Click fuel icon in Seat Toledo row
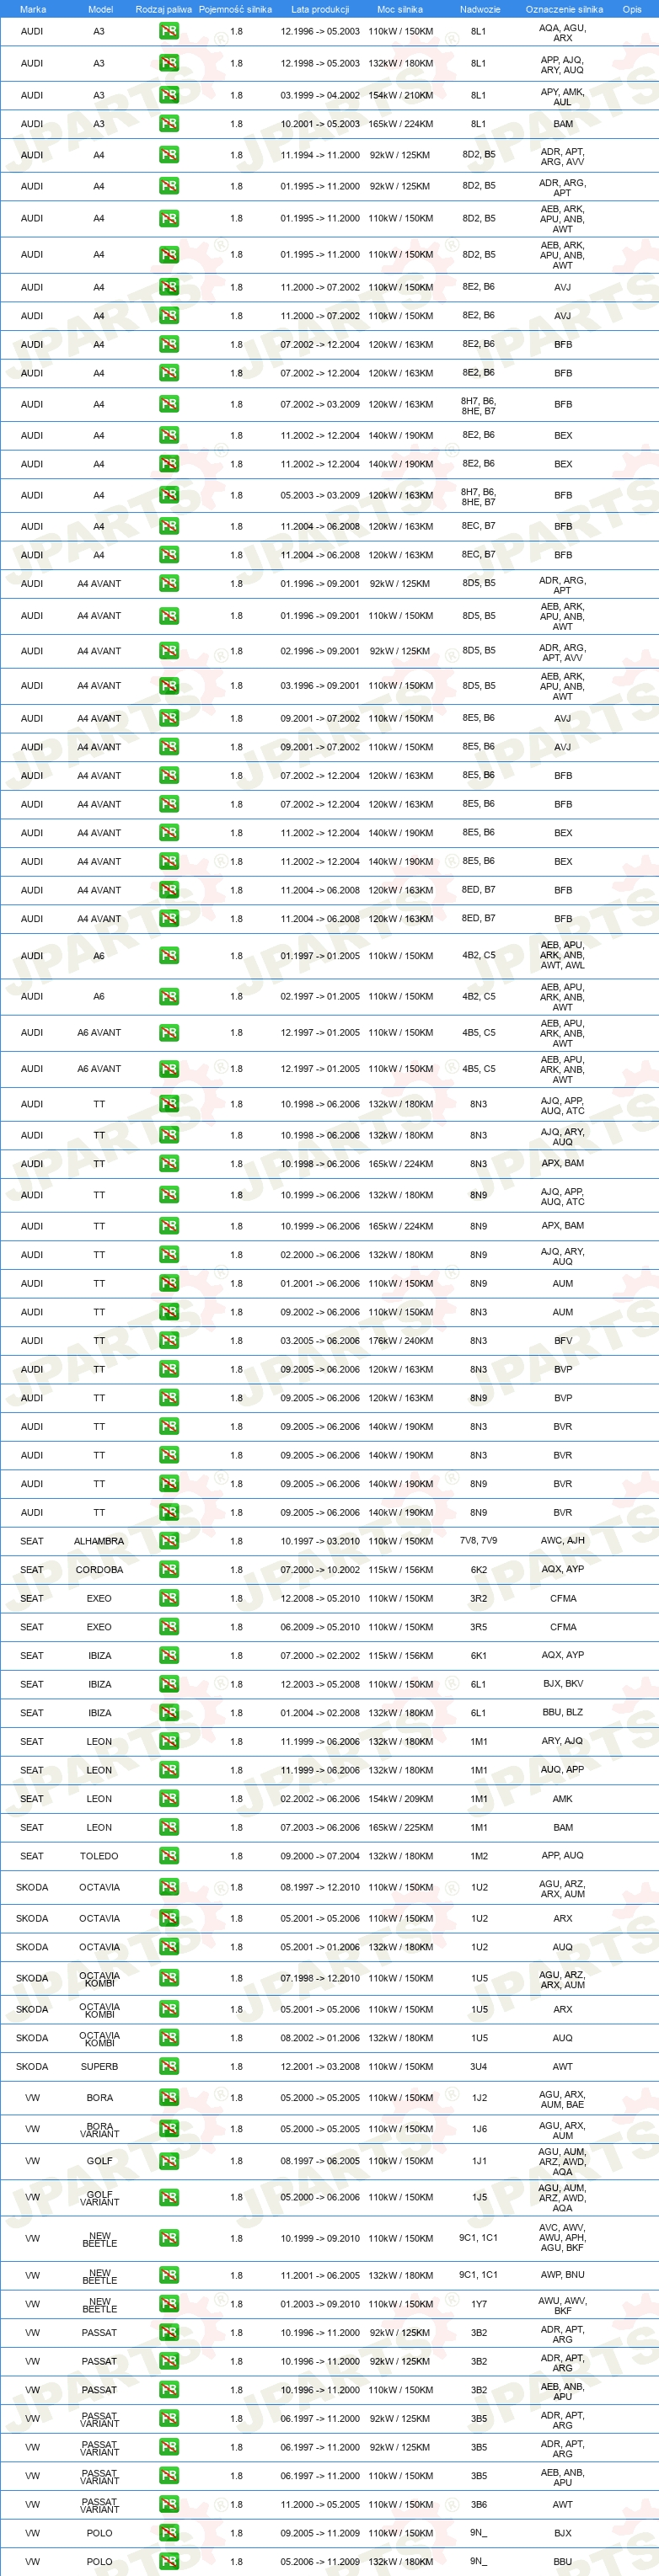The height and width of the screenshot is (2576, 659). point(169,1856)
